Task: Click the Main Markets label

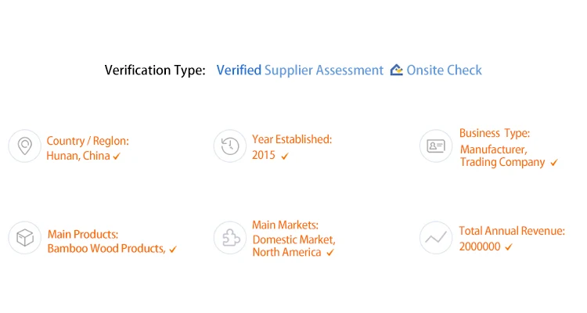Action: coord(285,225)
